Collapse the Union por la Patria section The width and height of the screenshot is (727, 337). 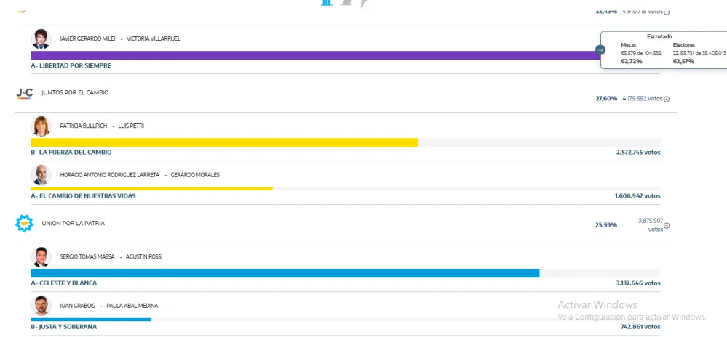tap(667, 225)
